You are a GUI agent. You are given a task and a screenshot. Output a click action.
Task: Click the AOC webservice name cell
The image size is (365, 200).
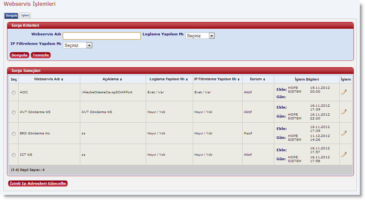click(x=24, y=92)
